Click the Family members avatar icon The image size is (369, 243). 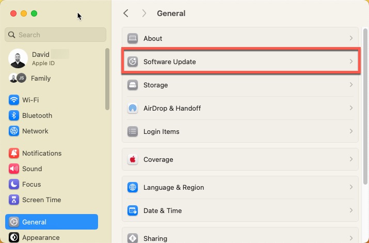[18, 78]
